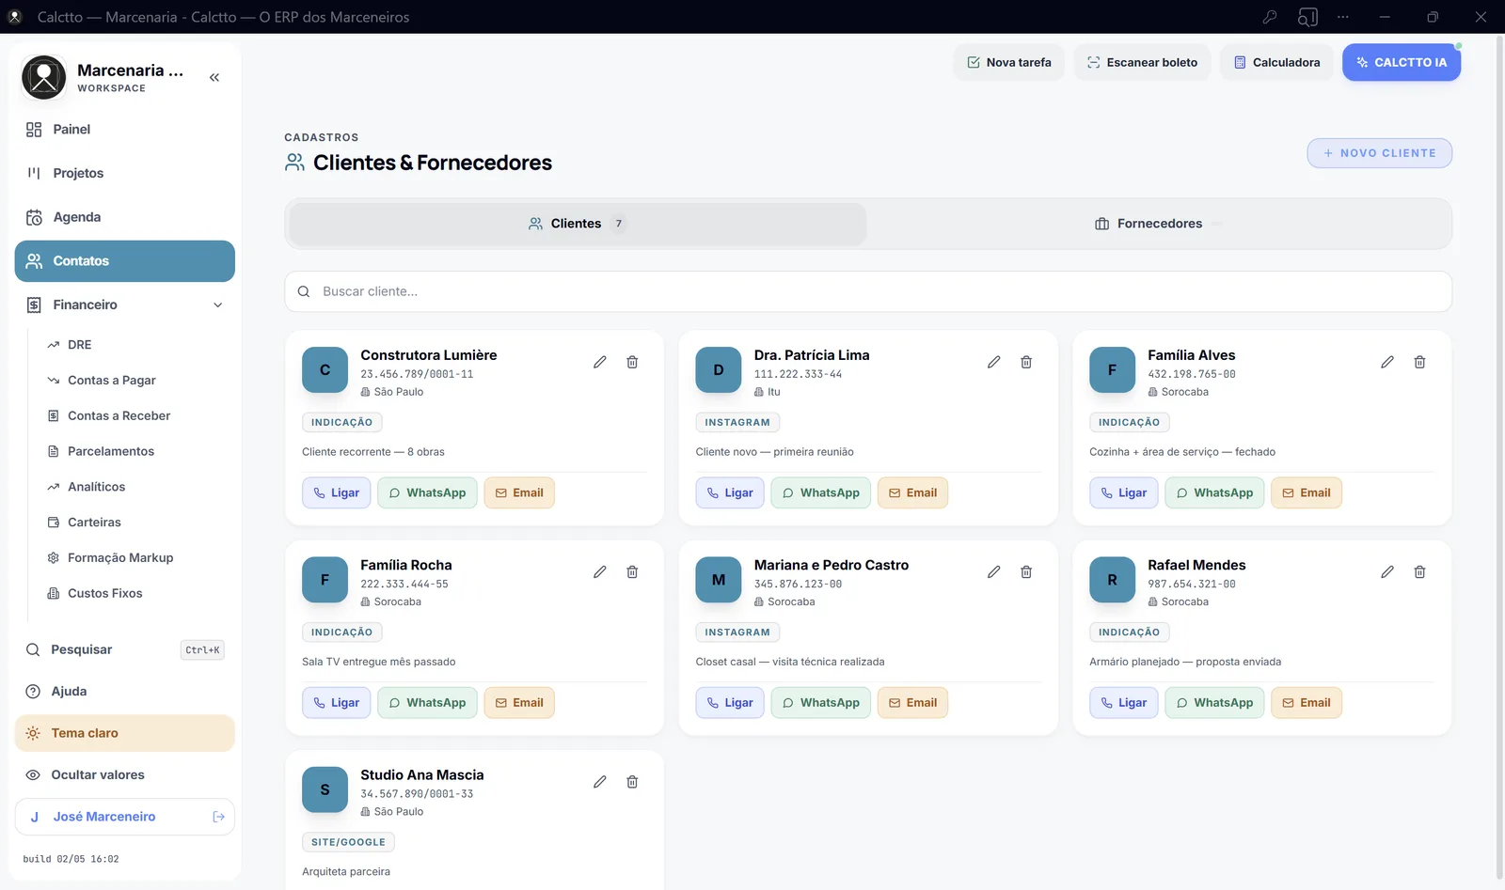Collapse the Financeiro submenu
Image resolution: width=1505 pixels, height=890 pixels.
coord(125,304)
